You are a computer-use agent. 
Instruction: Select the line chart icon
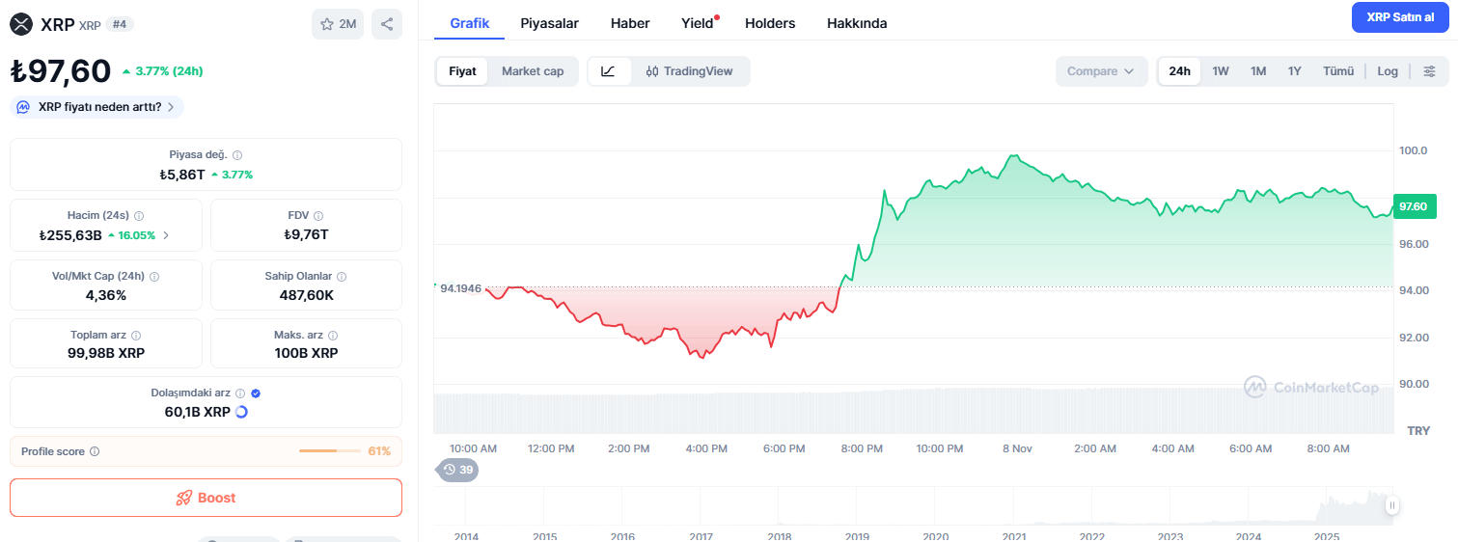click(x=608, y=71)
